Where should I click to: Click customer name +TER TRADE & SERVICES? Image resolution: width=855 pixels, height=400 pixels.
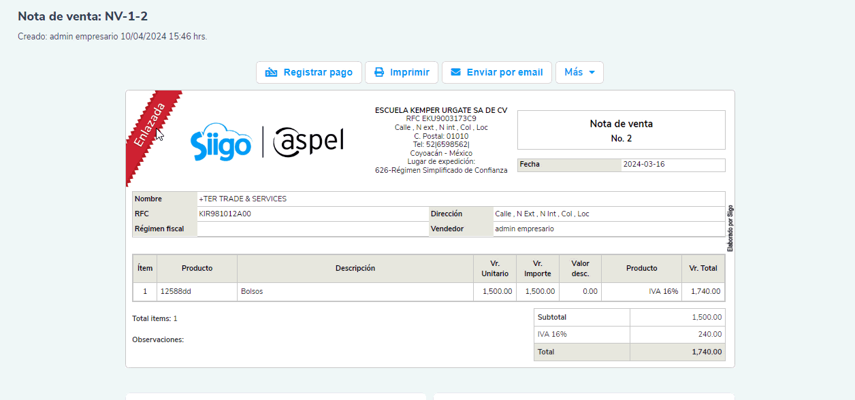242,199
